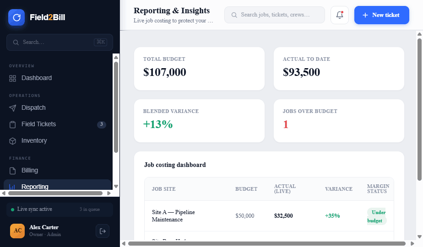Click the main content scroll up arrow
The width and height of the screenshot is (423, 247).
point(419,34)
